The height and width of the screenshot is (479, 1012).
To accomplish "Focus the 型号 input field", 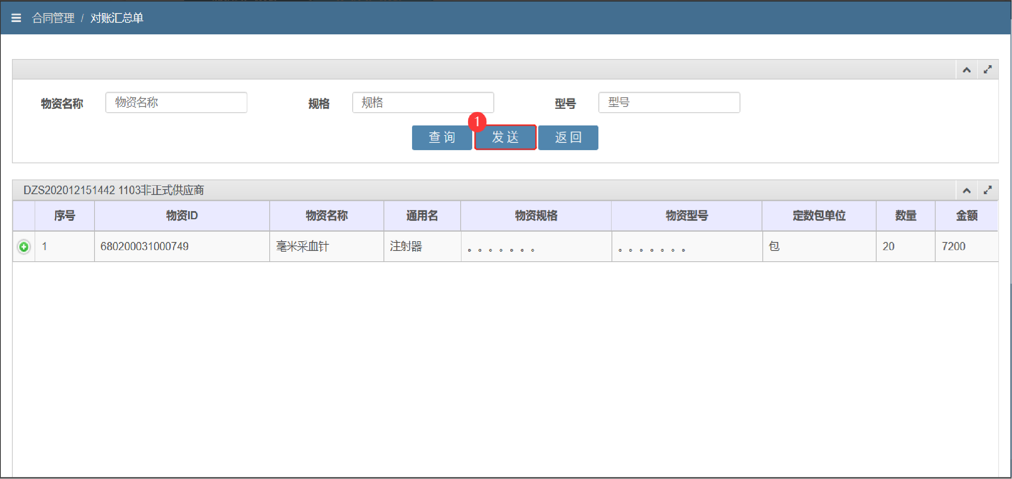I will (x=669, y=103).
